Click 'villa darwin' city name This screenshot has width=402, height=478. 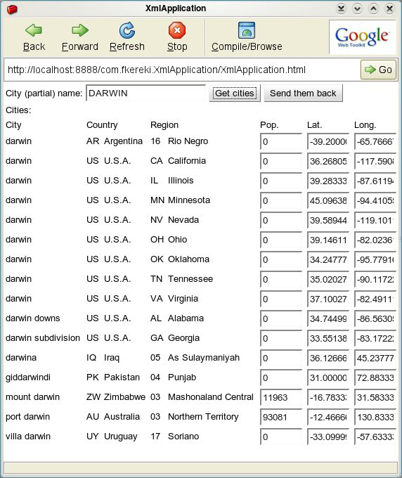pyautogui.click(x=28, y=437)
